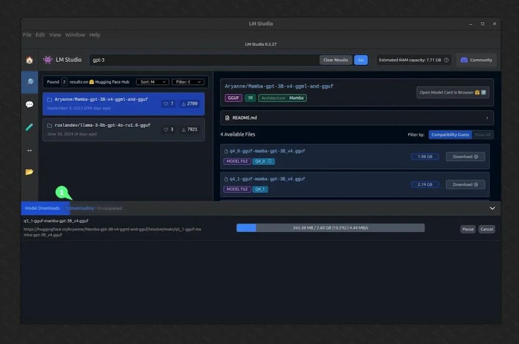Image resolution: width=519 pixels, height=344 pixels.
Task: Select the model Search magnifier icon
Action: [x=29, y=82]
